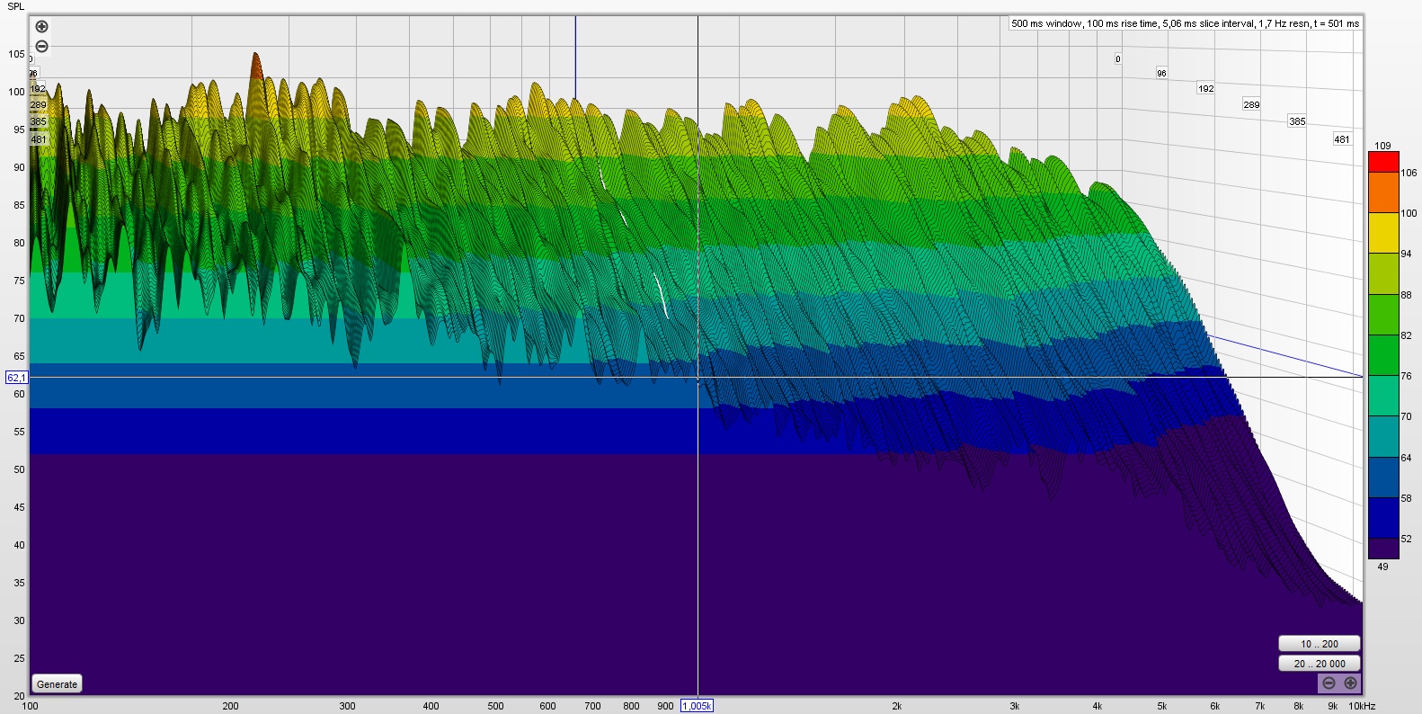Click the Generate button
1422x714 pixels.
point(57,684)
